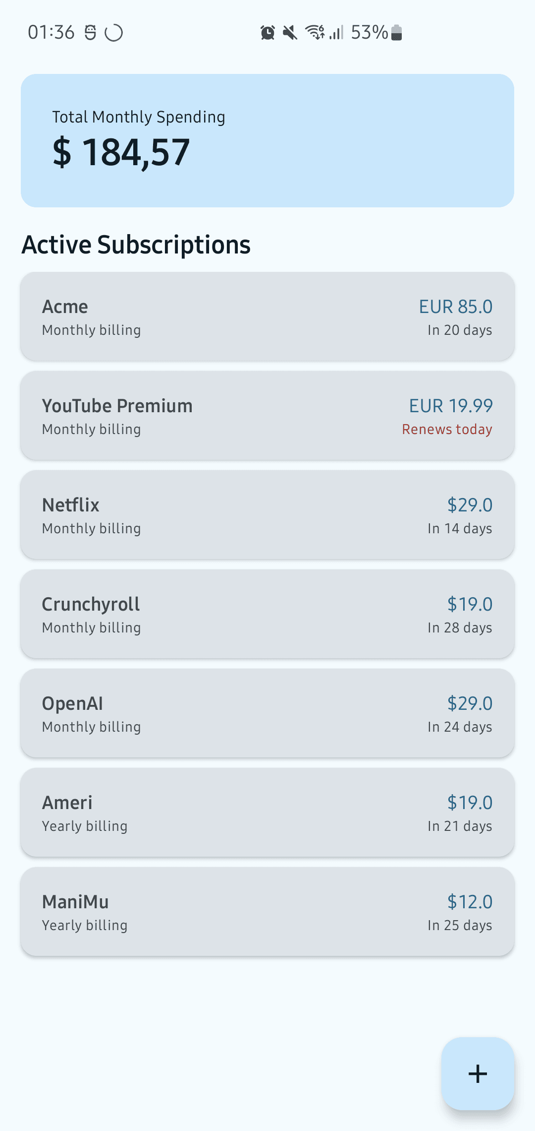Tap the alarm clock status icon

click(267, 33)
